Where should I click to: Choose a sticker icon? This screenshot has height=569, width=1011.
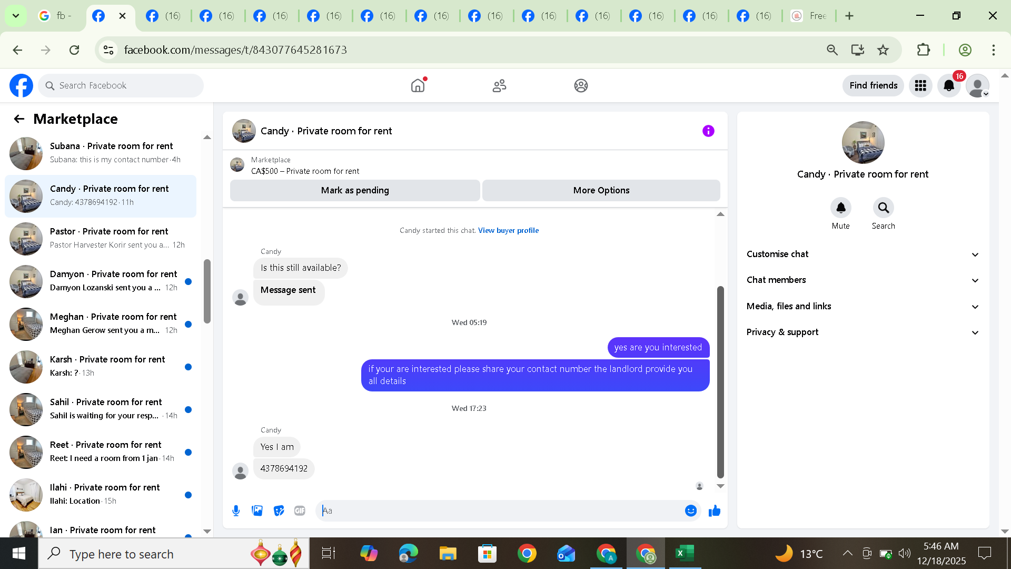279,511
